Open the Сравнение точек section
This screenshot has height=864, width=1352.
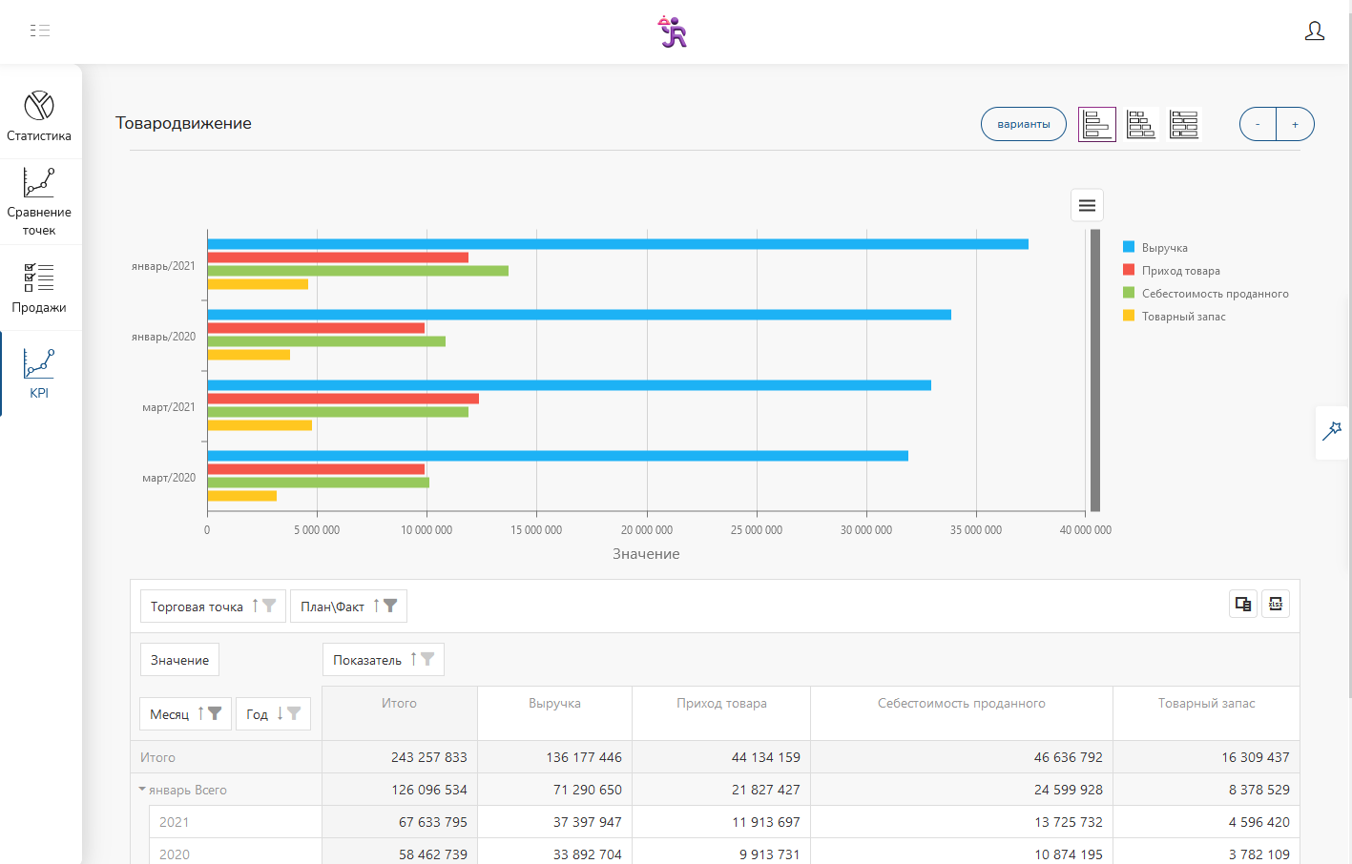tap(39, 201)
